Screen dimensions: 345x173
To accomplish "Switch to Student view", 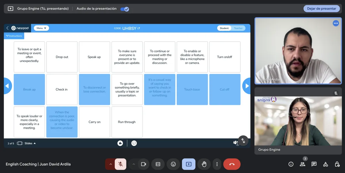I will pos(224,28).
